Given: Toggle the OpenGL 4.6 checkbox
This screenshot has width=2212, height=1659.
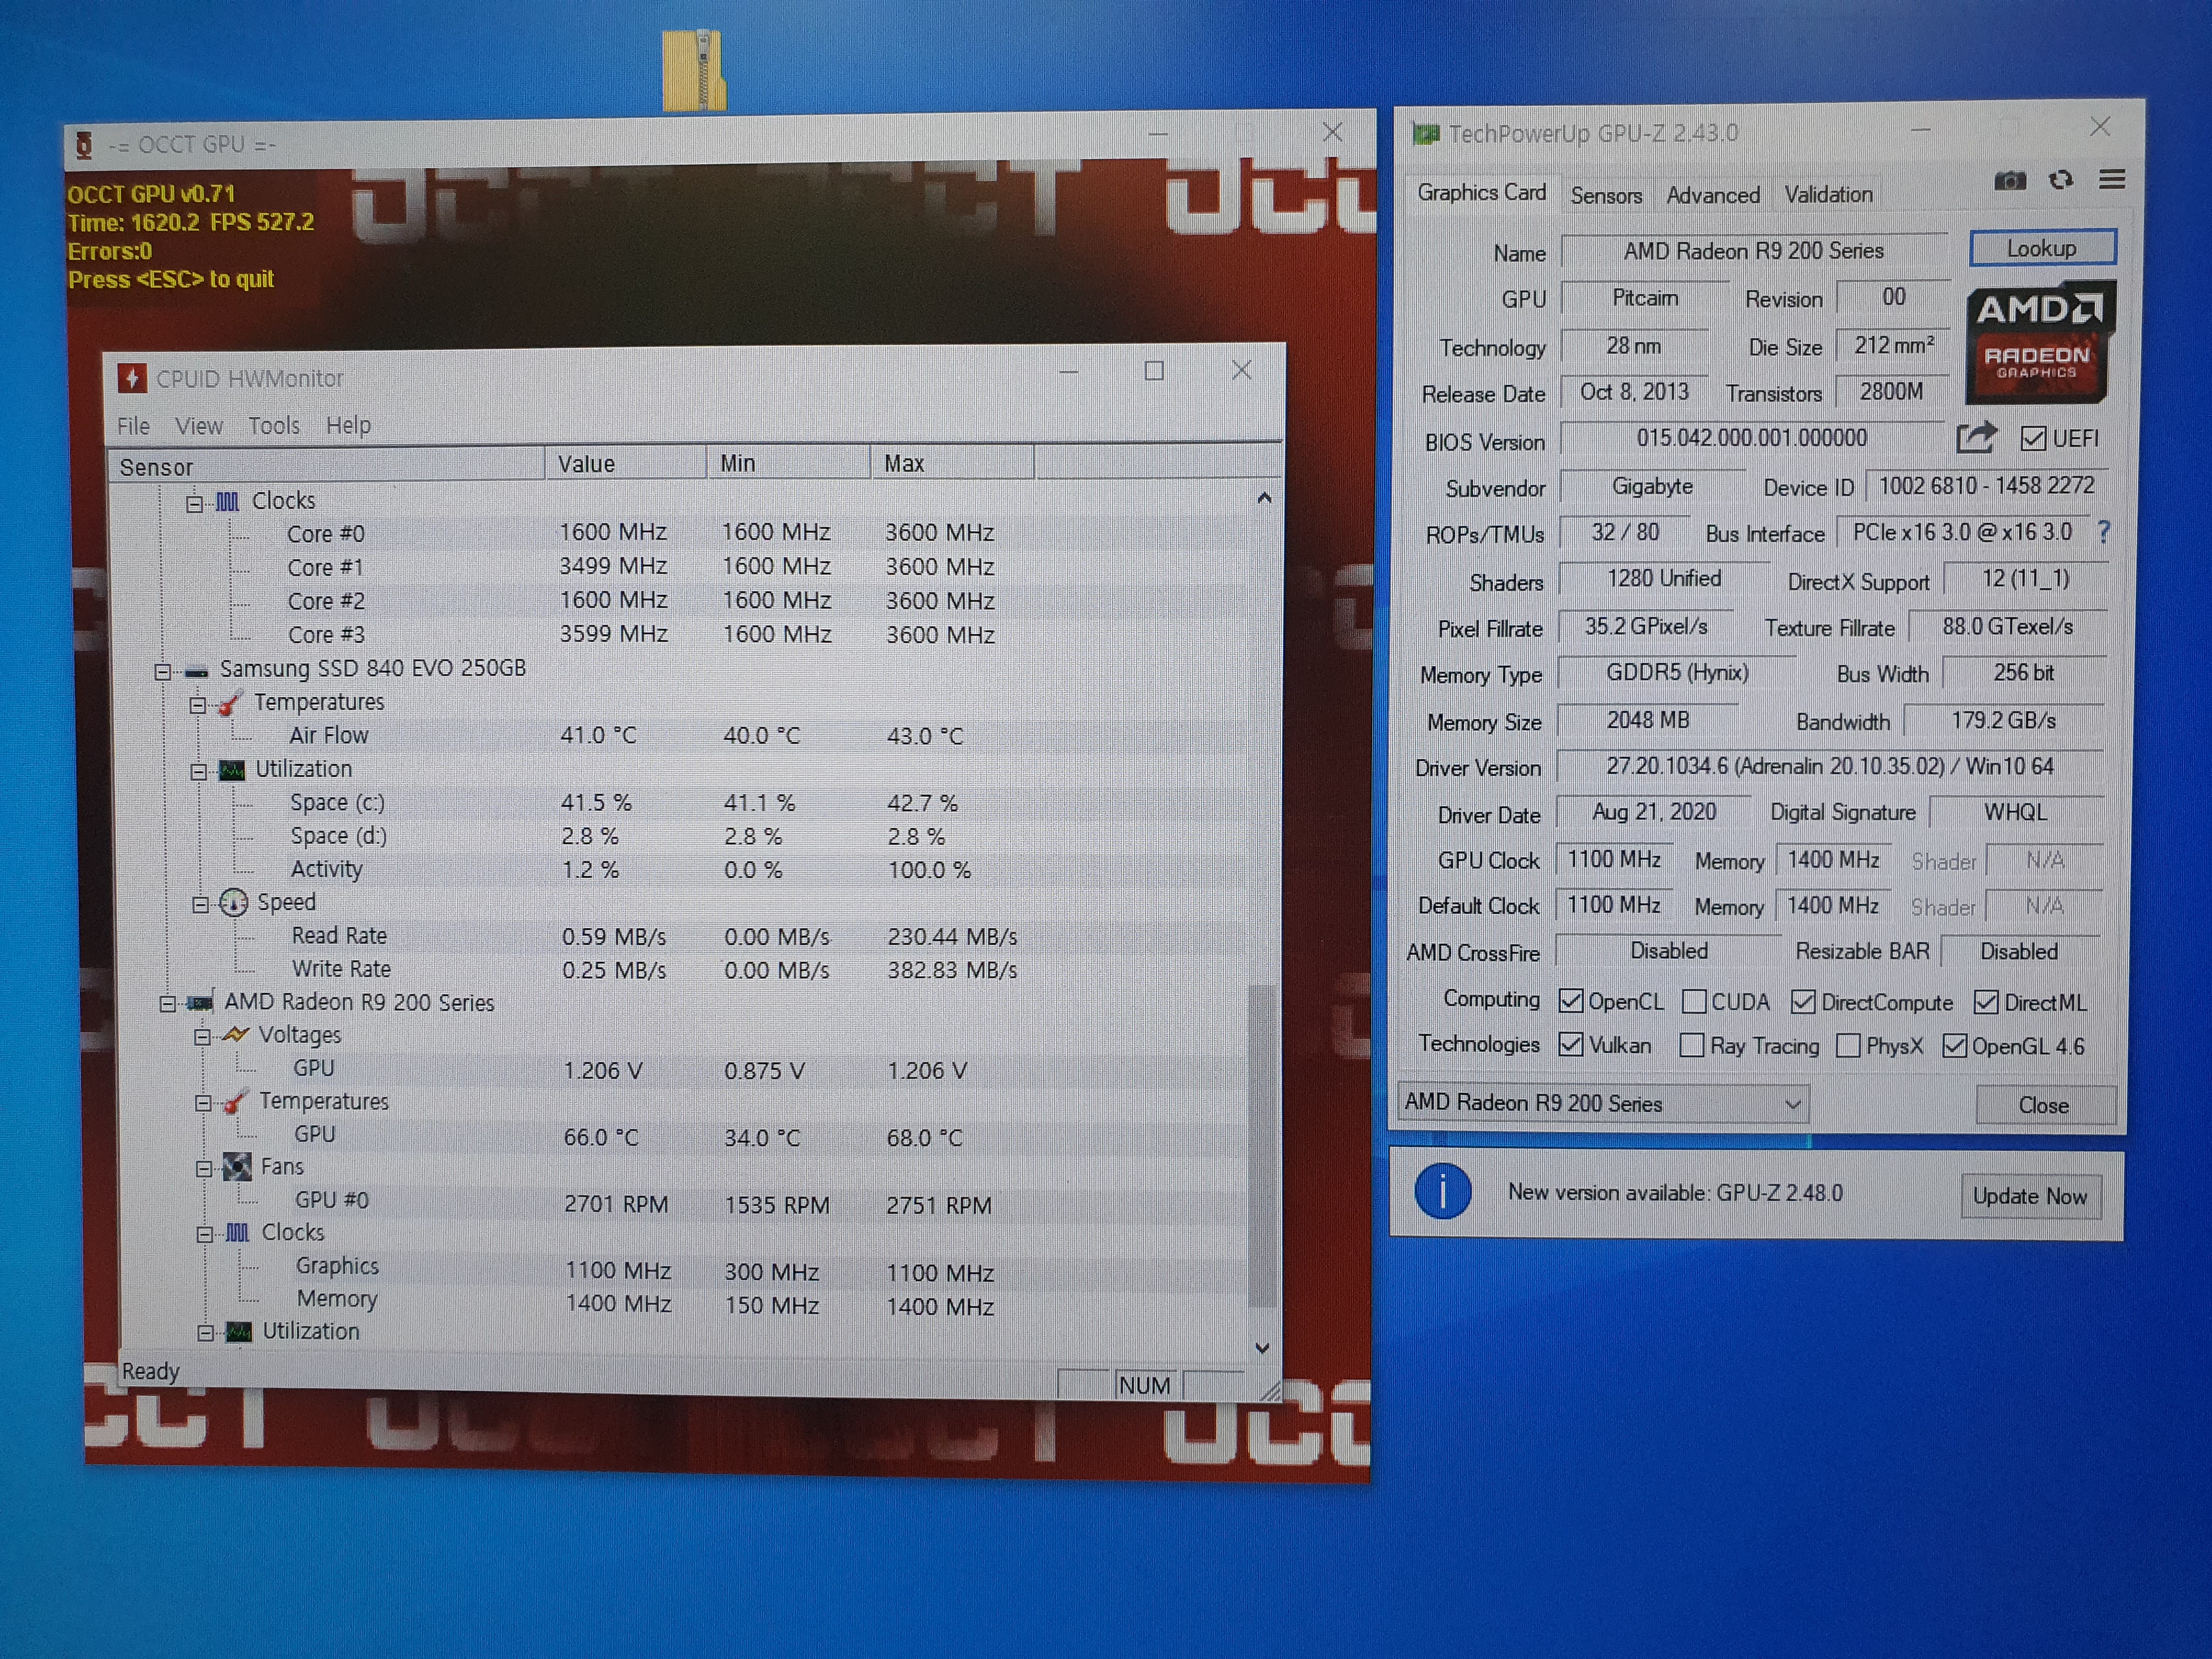Looking at the screenshot, I should click(1954, 1046).
